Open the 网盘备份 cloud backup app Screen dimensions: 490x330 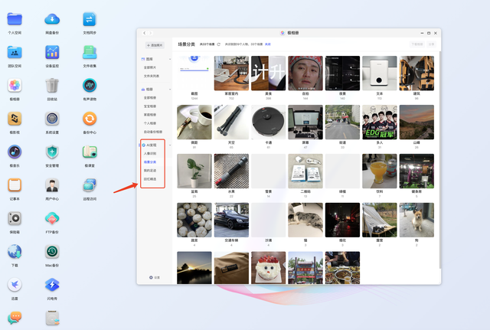(52, 19)
